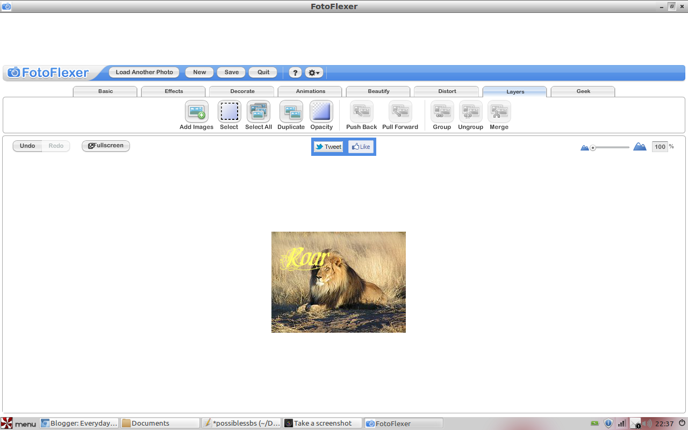Click the shield security tray icon
The width and height of the screenshot is (688, 430).
[x=608, y=424]
